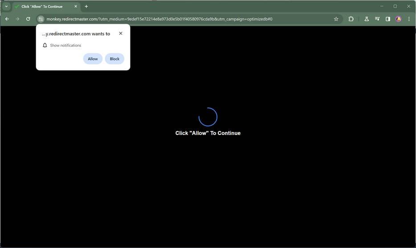Click the 'Click "Allow" To Continue' page text
The width and height of the screenshot is (416, 248).
click(x=208, y=133)
